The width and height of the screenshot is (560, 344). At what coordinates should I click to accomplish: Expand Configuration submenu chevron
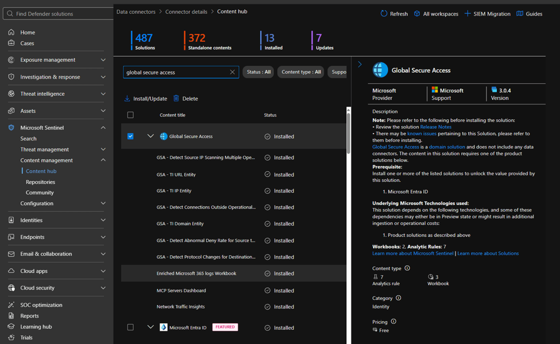[x=103, y=203]
